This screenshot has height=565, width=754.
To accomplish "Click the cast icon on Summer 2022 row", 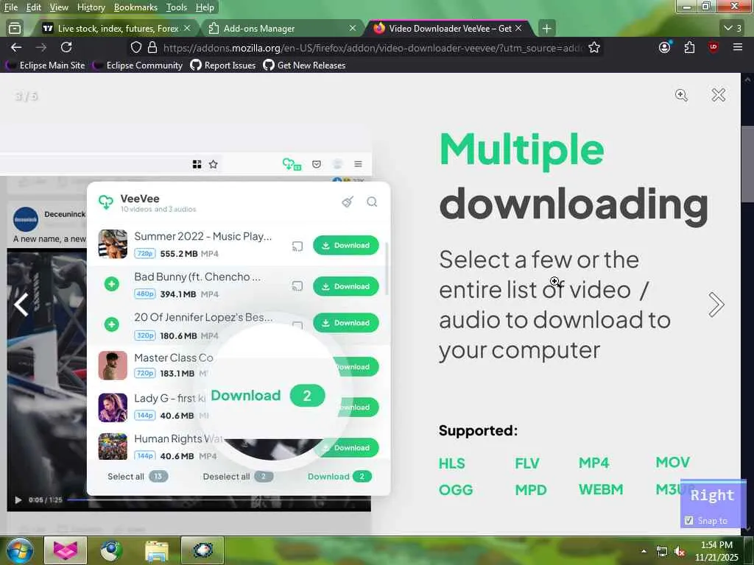I will tap(297, 246).
